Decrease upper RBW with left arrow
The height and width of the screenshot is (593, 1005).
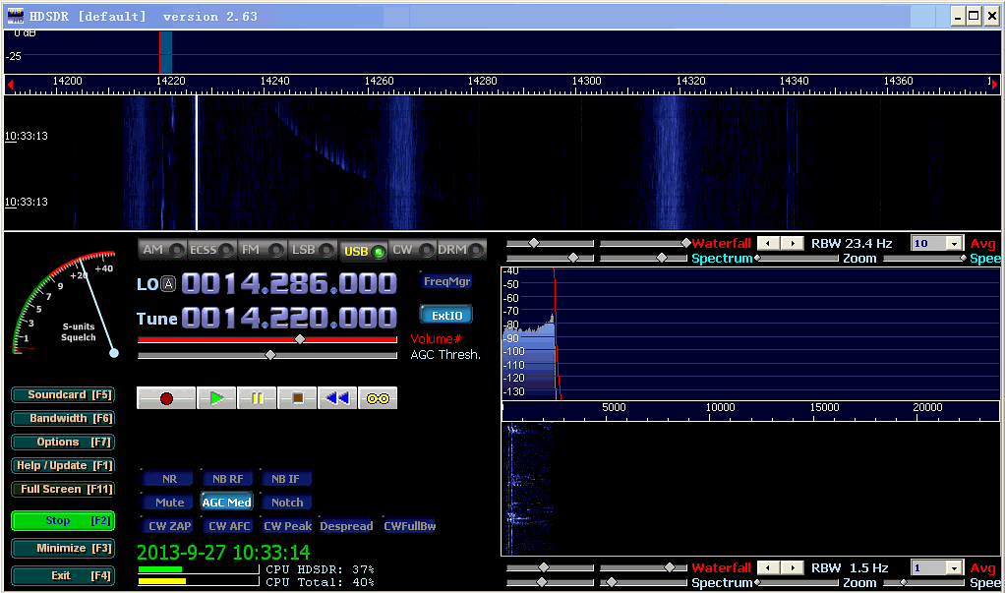click(768, 243)
